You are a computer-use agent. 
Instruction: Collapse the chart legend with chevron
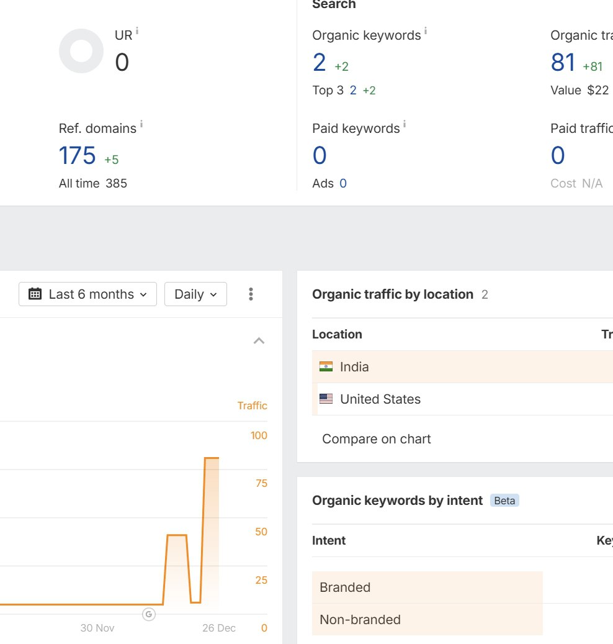(259, 340)
